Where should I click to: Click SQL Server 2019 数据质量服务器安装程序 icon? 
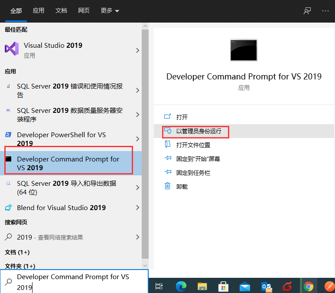click(8, 110)
